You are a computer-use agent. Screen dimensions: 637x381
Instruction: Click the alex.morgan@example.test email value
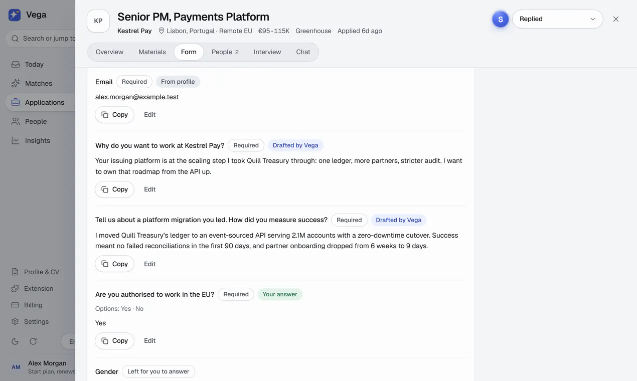coord(137,97)
